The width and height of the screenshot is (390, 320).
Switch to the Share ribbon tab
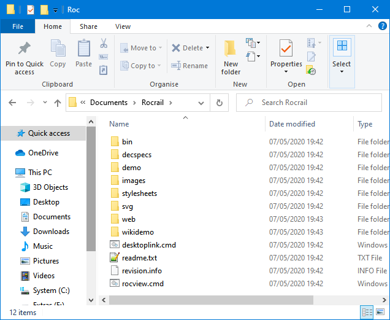pyautogui.click(x=88, y=26)
